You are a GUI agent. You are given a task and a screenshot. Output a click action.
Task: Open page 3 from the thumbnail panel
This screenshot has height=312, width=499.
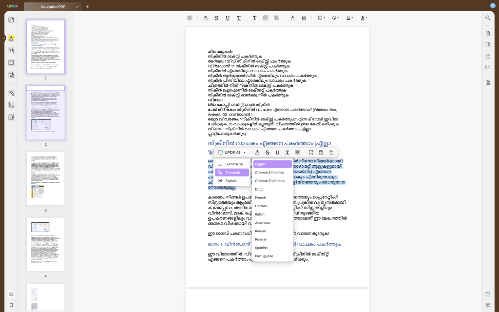point(45,177)
